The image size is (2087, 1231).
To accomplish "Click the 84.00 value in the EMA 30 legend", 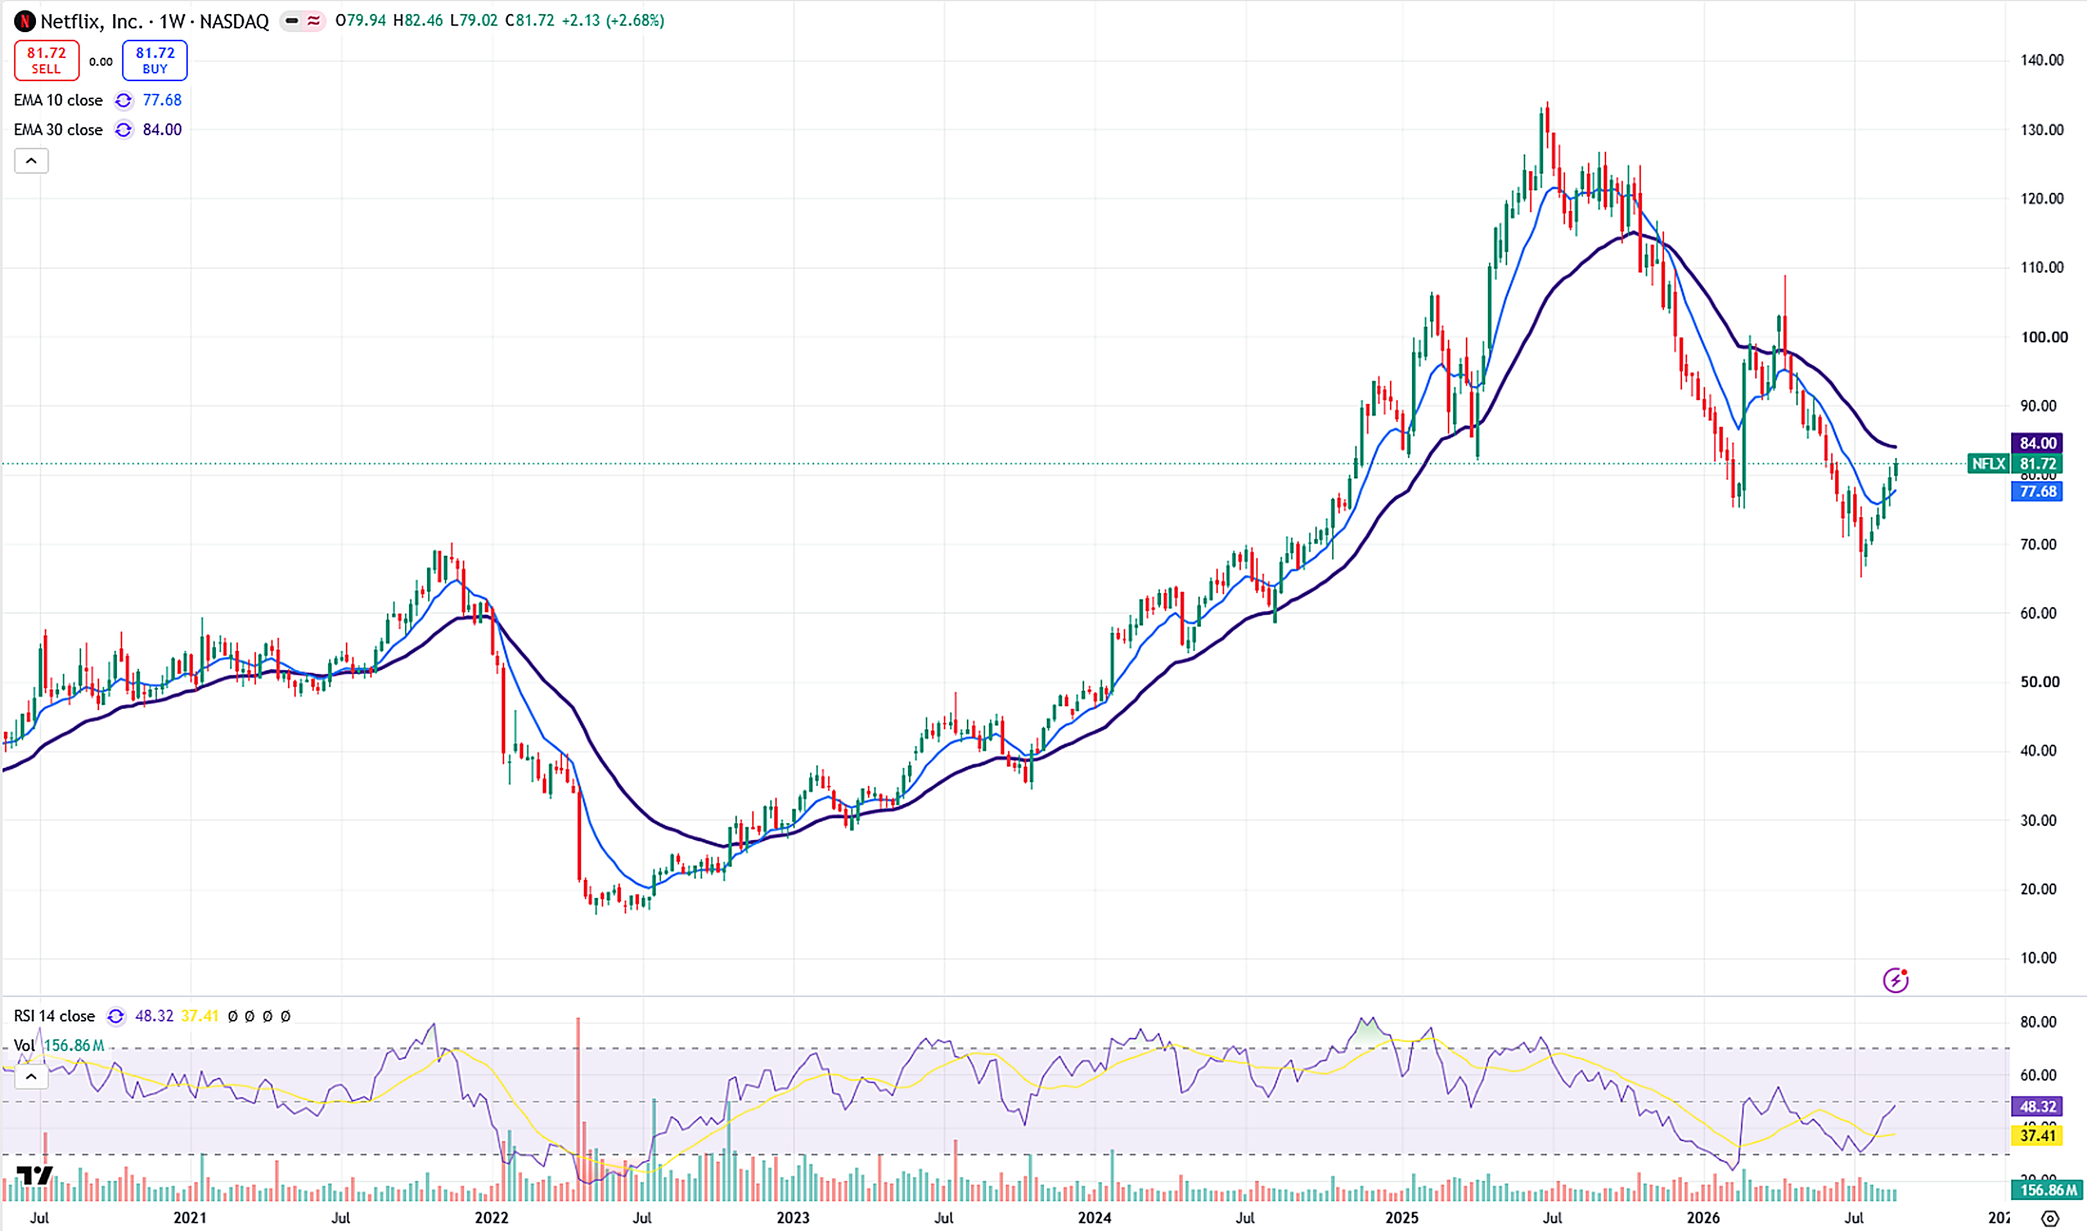I will click(x=161, y=130).
